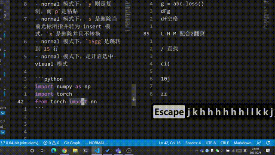This screenshot has height=155, width=275.
Task: Click 'g = abc.loss()' in right editor
Action: click(x=182, y=4)
